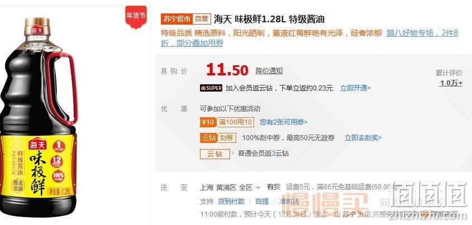Click the 云钻 刮券 badge
The image size is (472, 225).
click(218, 138)
